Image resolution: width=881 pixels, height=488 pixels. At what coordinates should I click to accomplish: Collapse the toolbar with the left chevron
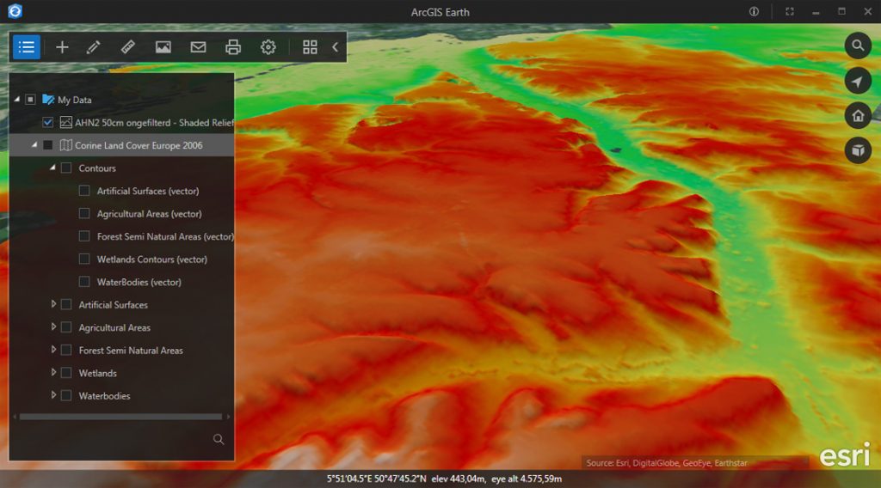tap(336, 47)
